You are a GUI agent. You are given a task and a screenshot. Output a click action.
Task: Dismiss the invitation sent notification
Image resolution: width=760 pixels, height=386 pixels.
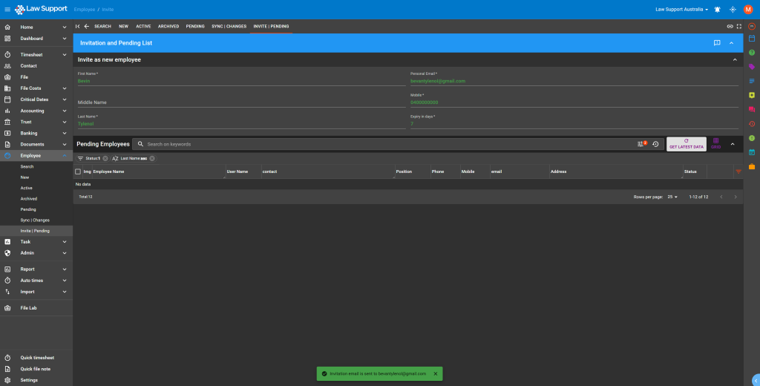pyautogui.click(x=436, y=373)
